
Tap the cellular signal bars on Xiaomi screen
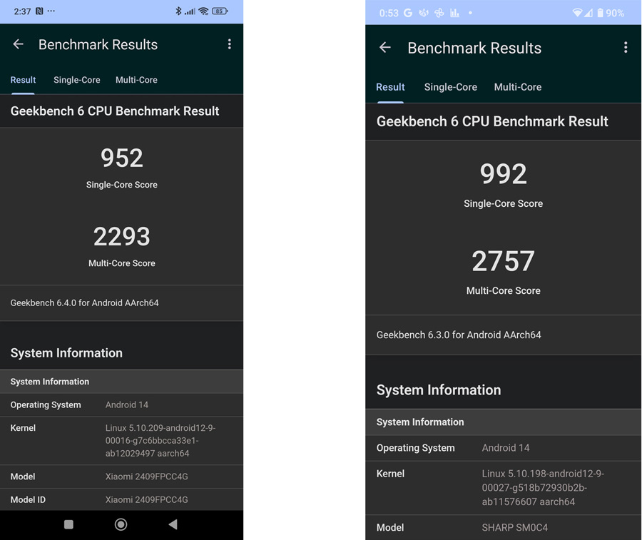190,11
